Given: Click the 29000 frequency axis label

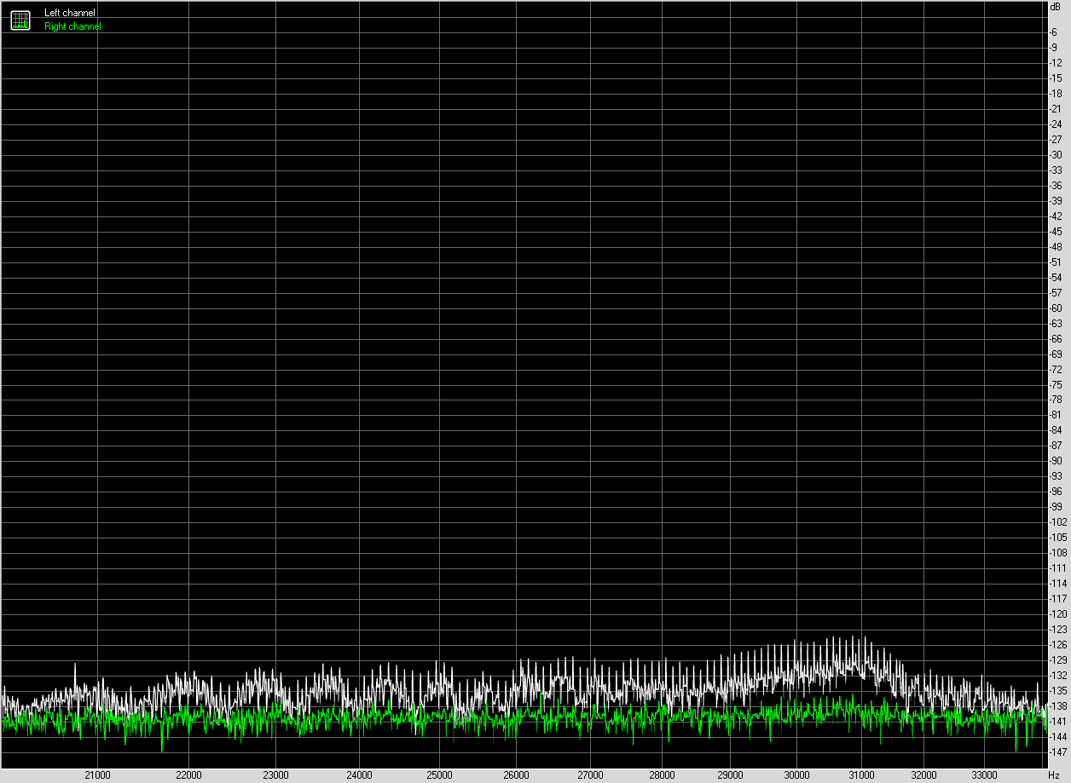Looking at the screenshot, I should click(x=731, y=774).
